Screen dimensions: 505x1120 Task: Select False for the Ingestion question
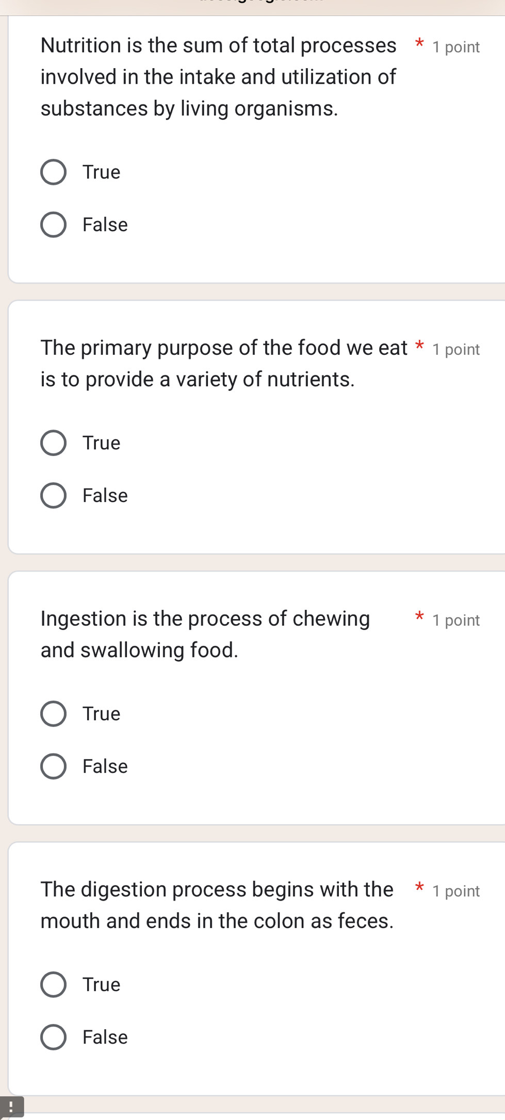click(x=53, y=766)
